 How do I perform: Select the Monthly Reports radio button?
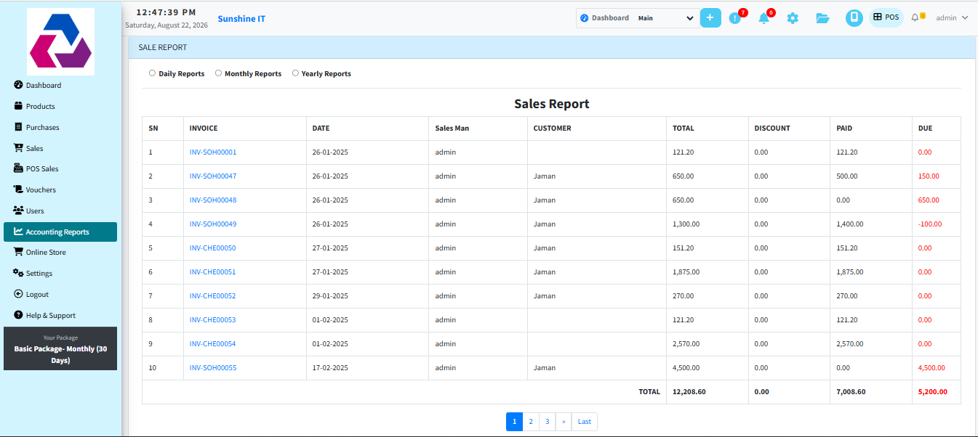[x=218, y=73]
